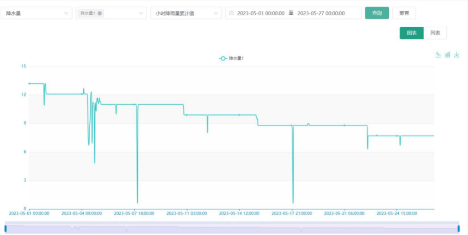The height and width of the screenshot is (235, 468).
Task: Switch chart to bar view icon
Action: tap(447, 55)
